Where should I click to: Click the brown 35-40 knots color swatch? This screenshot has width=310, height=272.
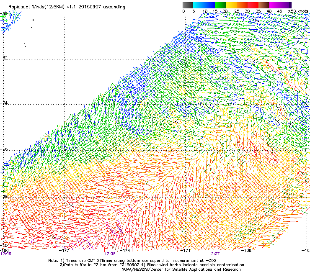point(264,5)
